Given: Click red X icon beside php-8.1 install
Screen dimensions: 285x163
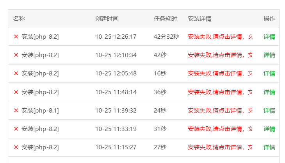Looking at the screenshot, I should tap(16, 110).
